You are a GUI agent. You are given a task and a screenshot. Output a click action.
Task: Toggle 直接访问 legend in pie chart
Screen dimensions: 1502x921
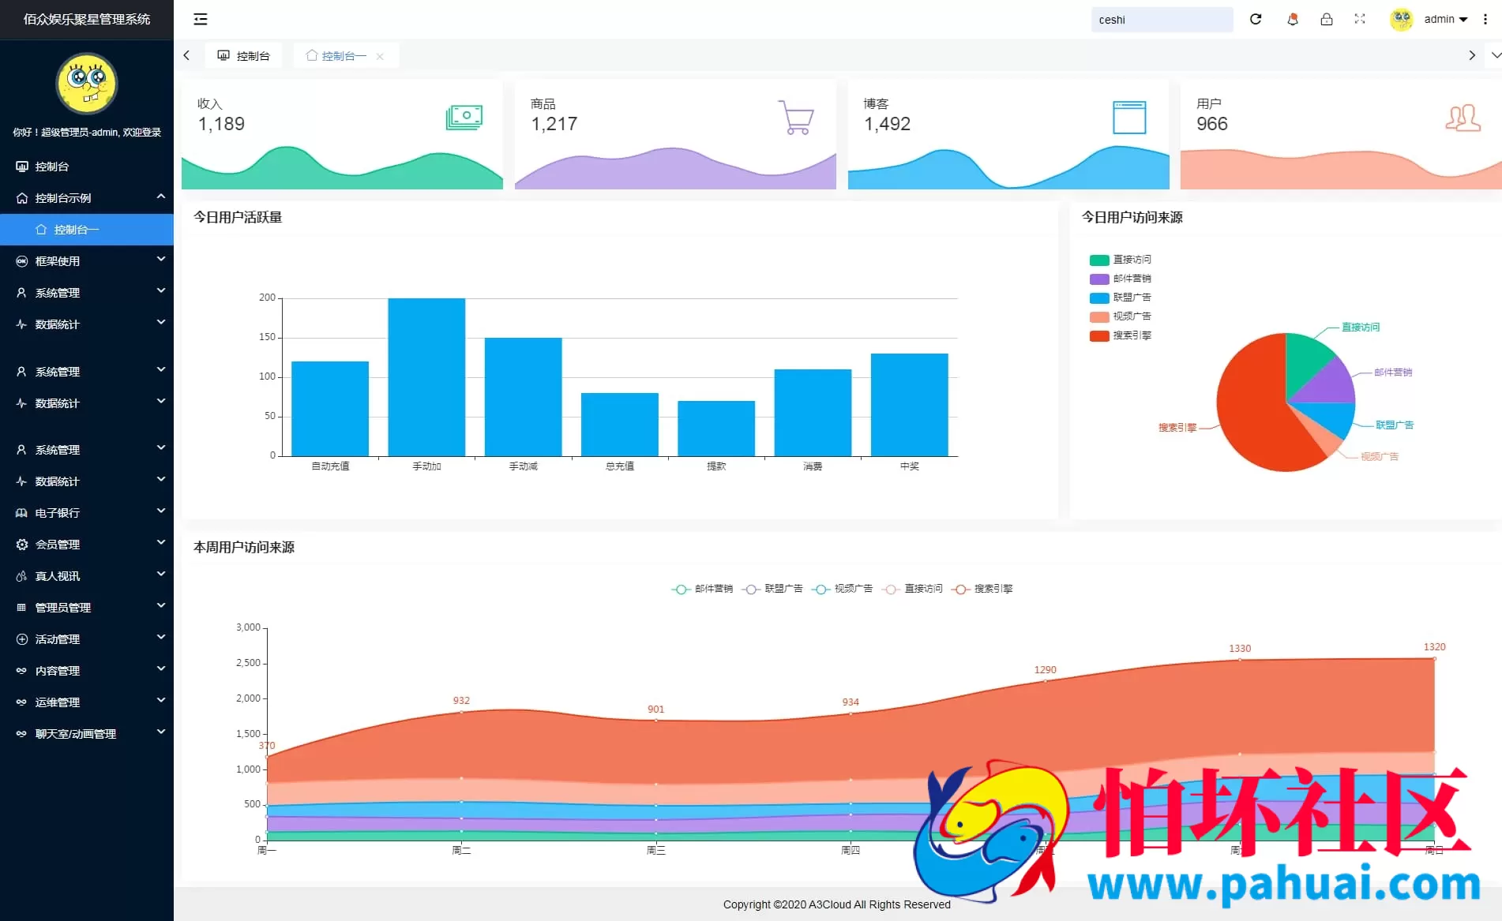click(1121, 260)
